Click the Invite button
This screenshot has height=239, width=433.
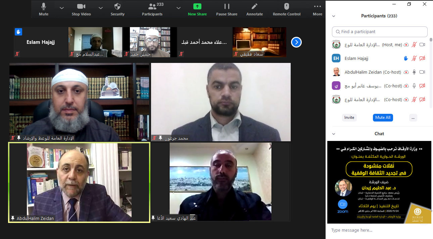point(349,117)
